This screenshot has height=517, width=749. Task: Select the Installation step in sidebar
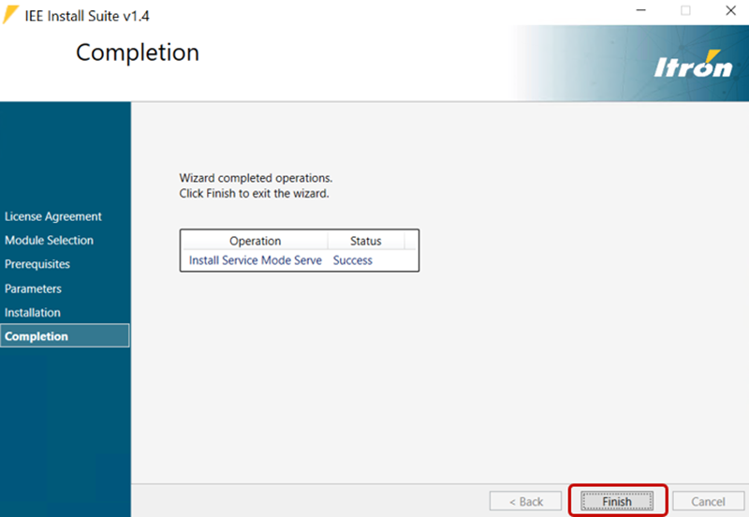click(x=33, y=313)
